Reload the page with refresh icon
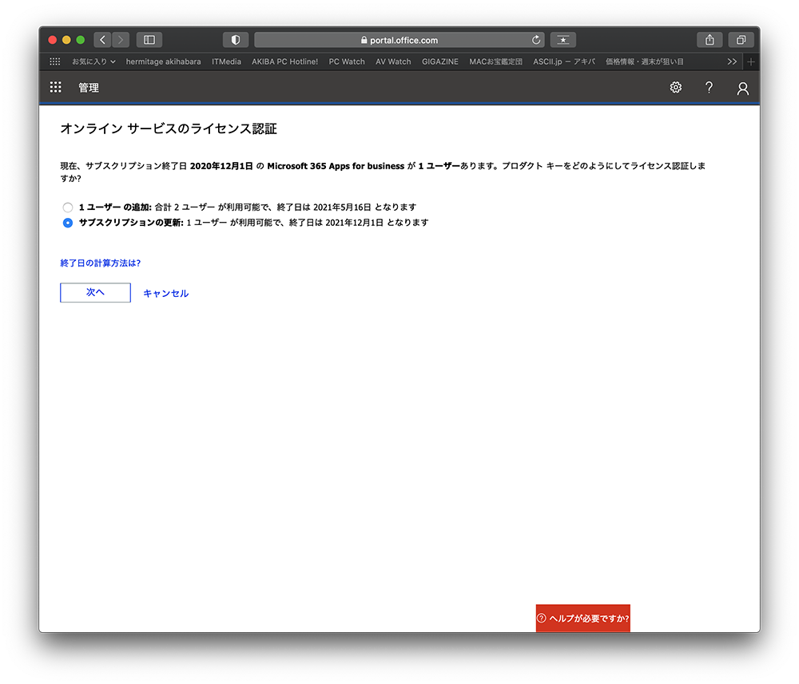The width and height of the screenshot is (799, 684). point(536,40)
